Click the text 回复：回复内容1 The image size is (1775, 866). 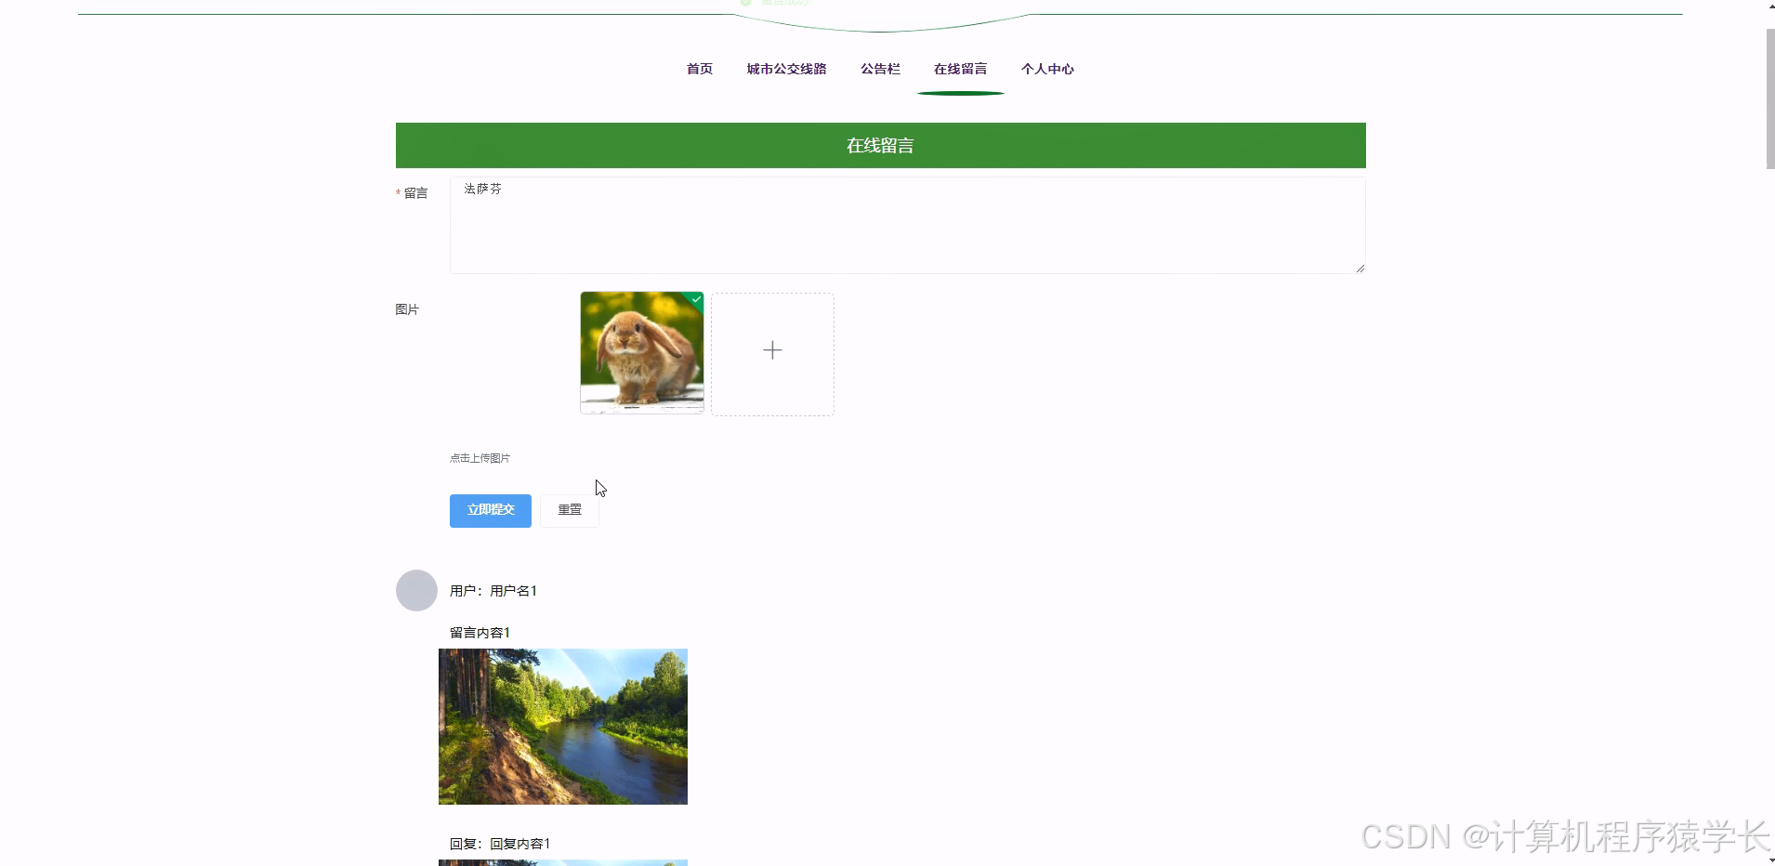coord(500,844)
